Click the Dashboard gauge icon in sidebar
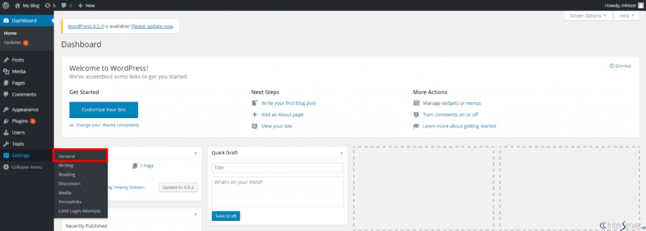646x231 pixels. (6, 21)
